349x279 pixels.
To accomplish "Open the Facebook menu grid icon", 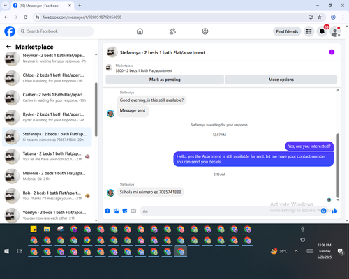I will click(309, 31).
